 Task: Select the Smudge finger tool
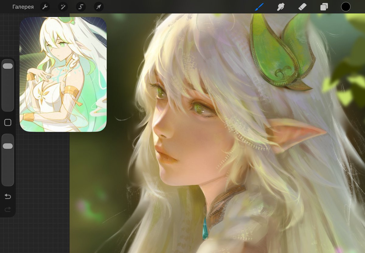(280, 7)
